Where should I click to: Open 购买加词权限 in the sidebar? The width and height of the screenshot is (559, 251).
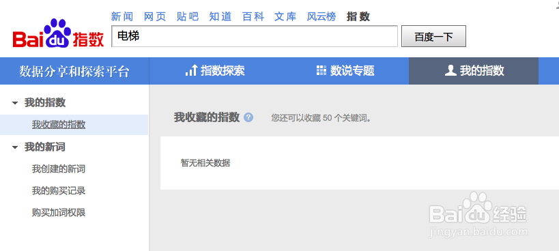(x=59, y=213)
